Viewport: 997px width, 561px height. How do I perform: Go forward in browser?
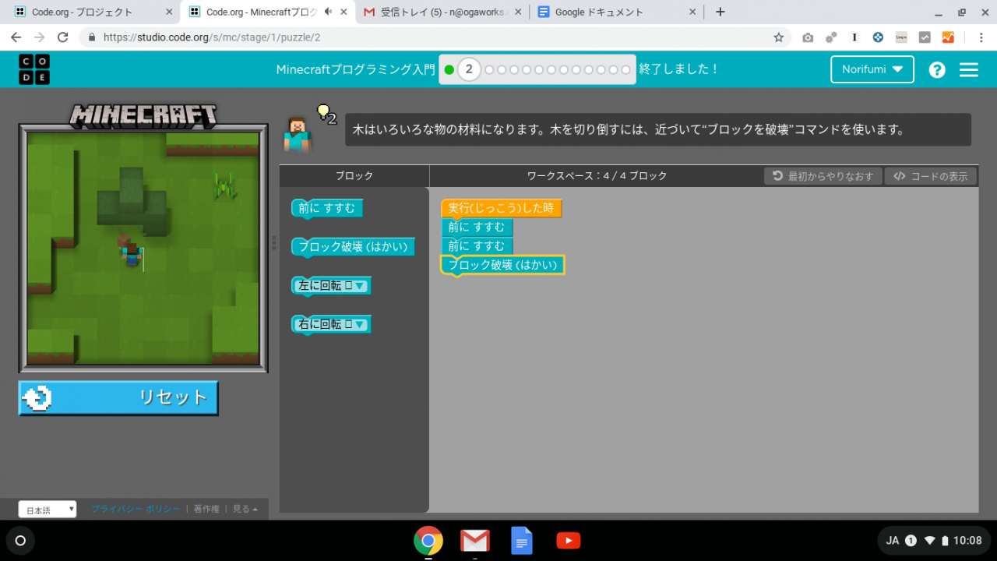pos(40,37)
